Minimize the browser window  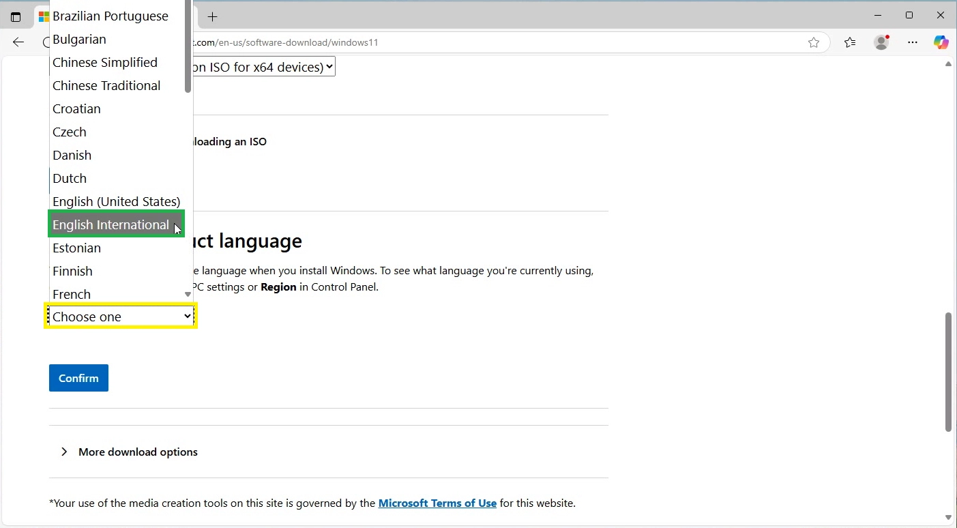(x=879, y=15)
